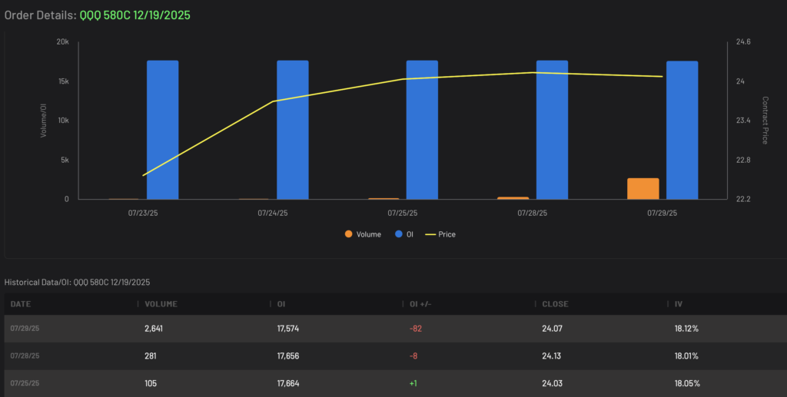The image size is (787, 397).
Task: Click close price 24.03
Action: pyautogui.click(x=552, y=383)
